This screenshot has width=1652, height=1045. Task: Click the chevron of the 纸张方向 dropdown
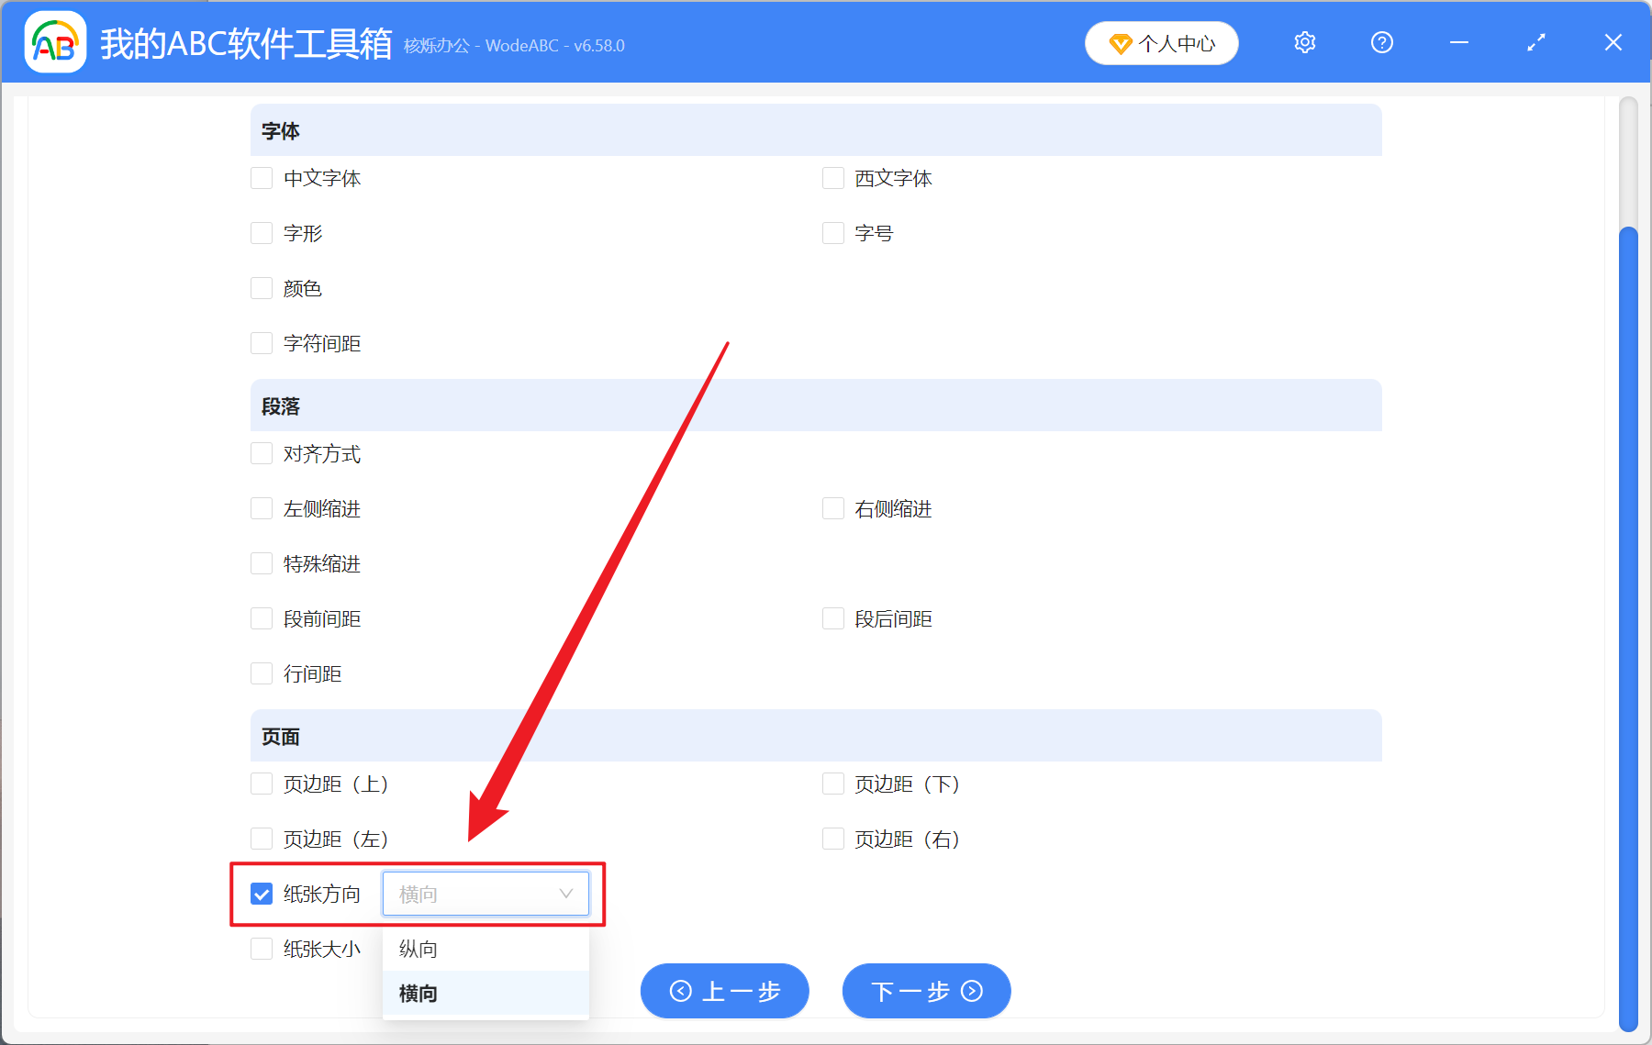(564, 893)
